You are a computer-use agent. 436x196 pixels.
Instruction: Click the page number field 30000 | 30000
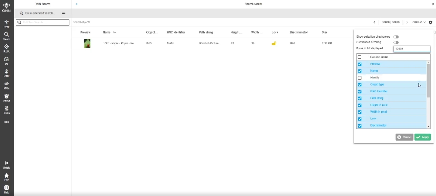[391, 22]
